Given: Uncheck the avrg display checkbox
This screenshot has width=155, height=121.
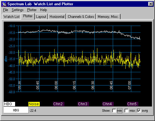Looking at the screenshot, I should click(x=139, y=111).
